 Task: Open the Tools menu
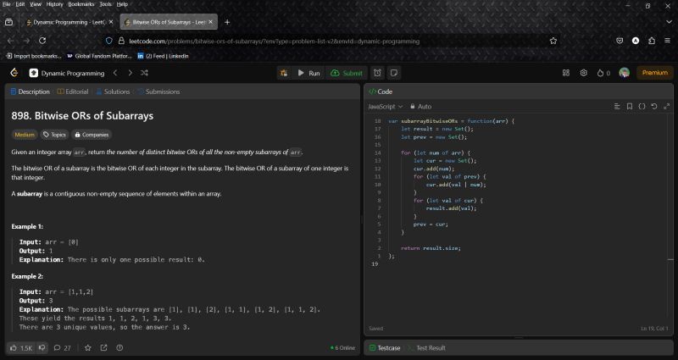[x=105, y=4]
